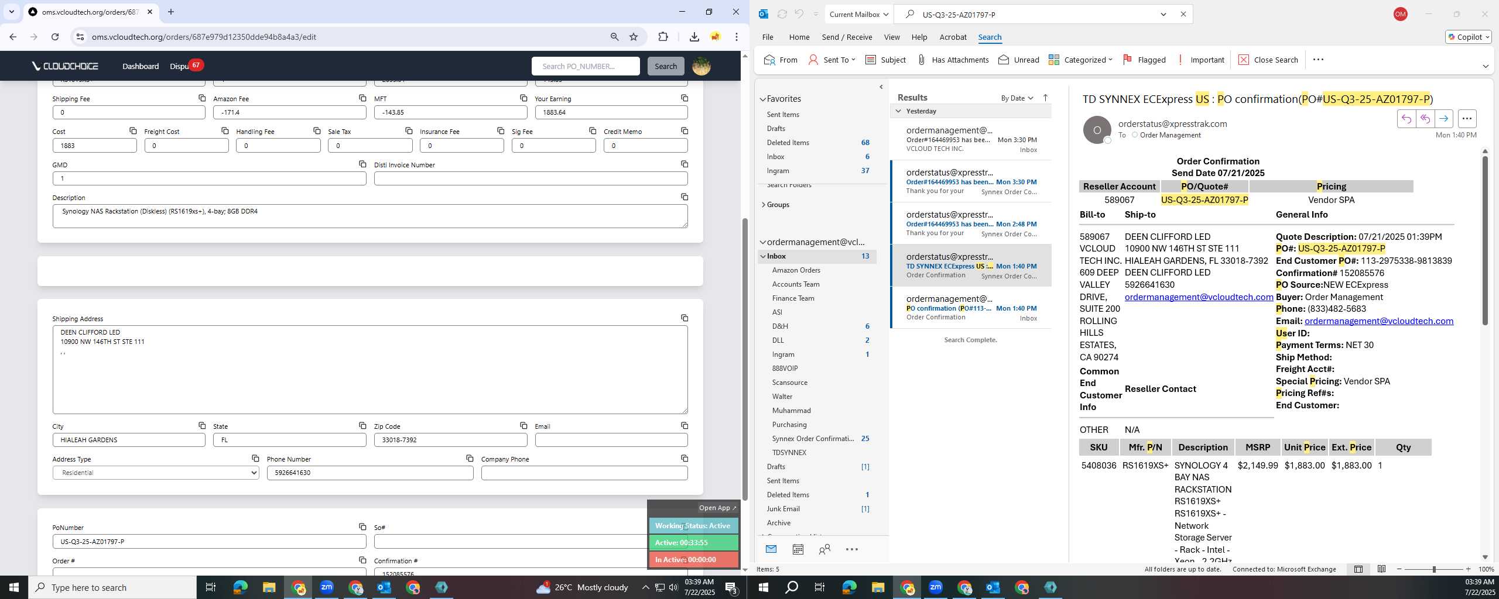Copy the Shipping Fee field value
The width and height of the screenshot is (1499, 599).
point(202,98)
